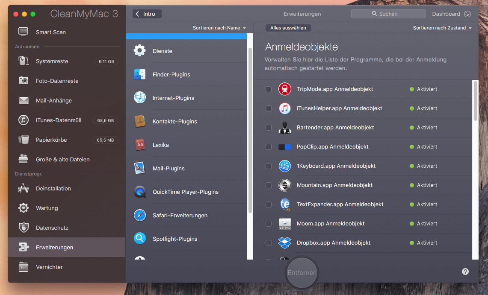Select the Mountain.app Anmeldeobjekt row text
Image resolution: width=488 pixels, height=295 pixels.
(x=334, y=185)
